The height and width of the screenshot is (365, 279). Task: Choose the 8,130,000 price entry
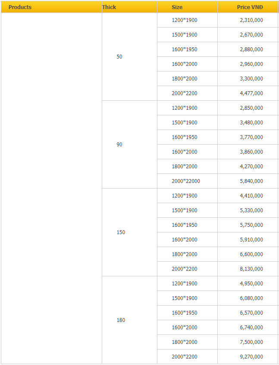[251, 269]
